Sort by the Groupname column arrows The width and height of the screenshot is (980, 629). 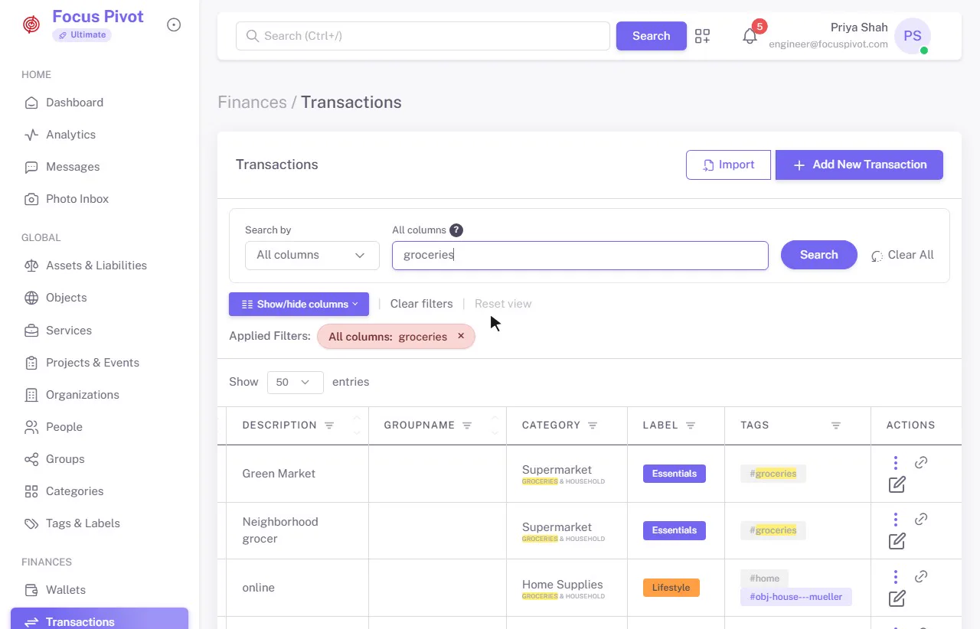pos(495,425)
